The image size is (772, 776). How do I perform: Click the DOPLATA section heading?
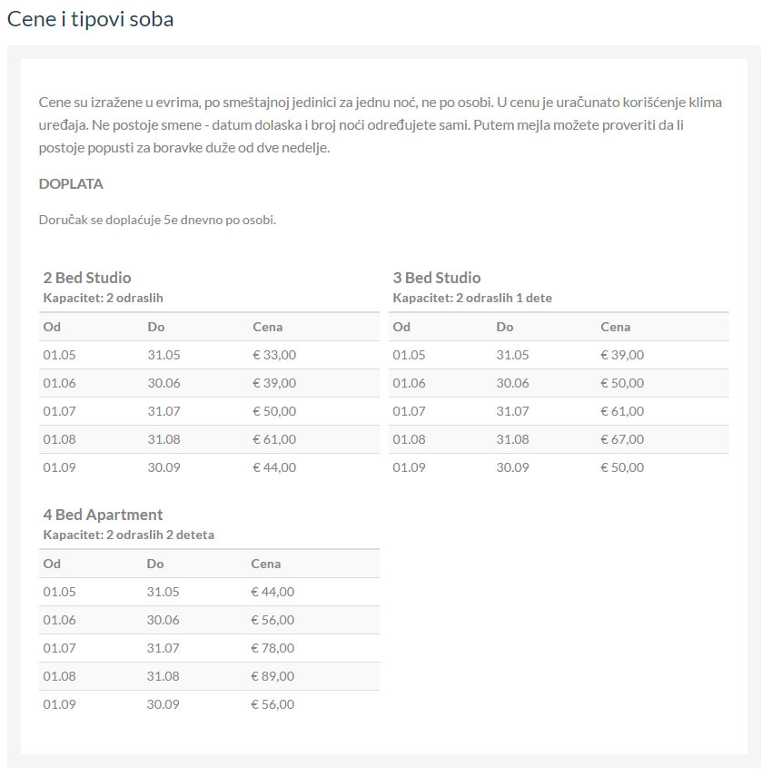tap(71, 183)
